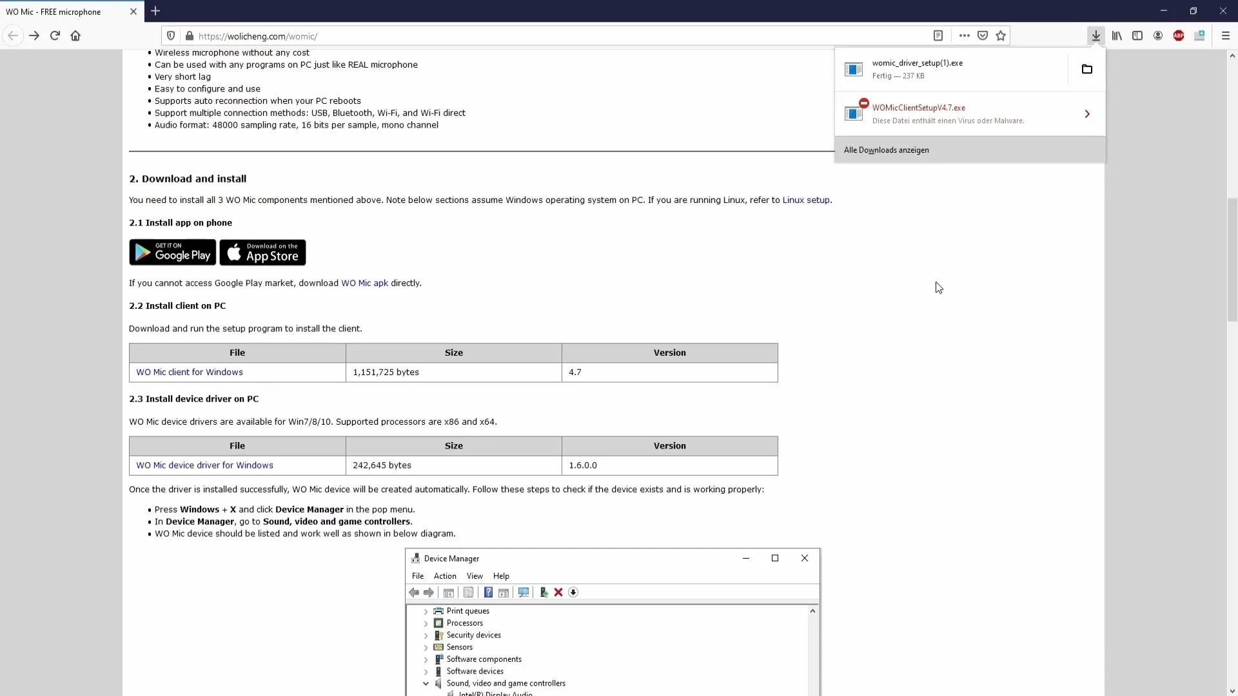Click WO Mic client for Windows link

[190, 371]
